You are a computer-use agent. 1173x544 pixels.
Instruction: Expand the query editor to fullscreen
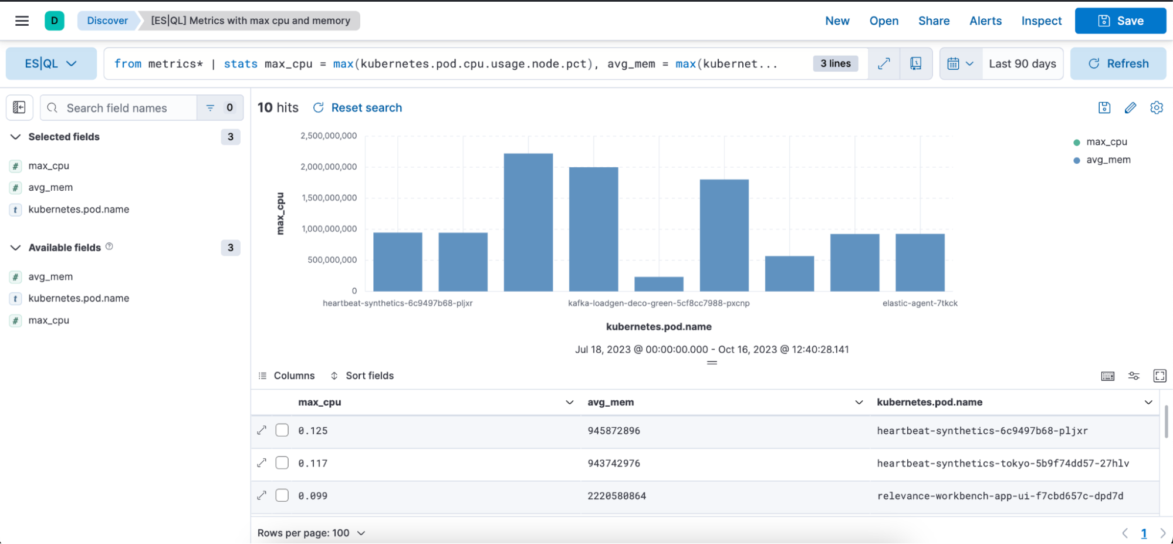(884, 63)
